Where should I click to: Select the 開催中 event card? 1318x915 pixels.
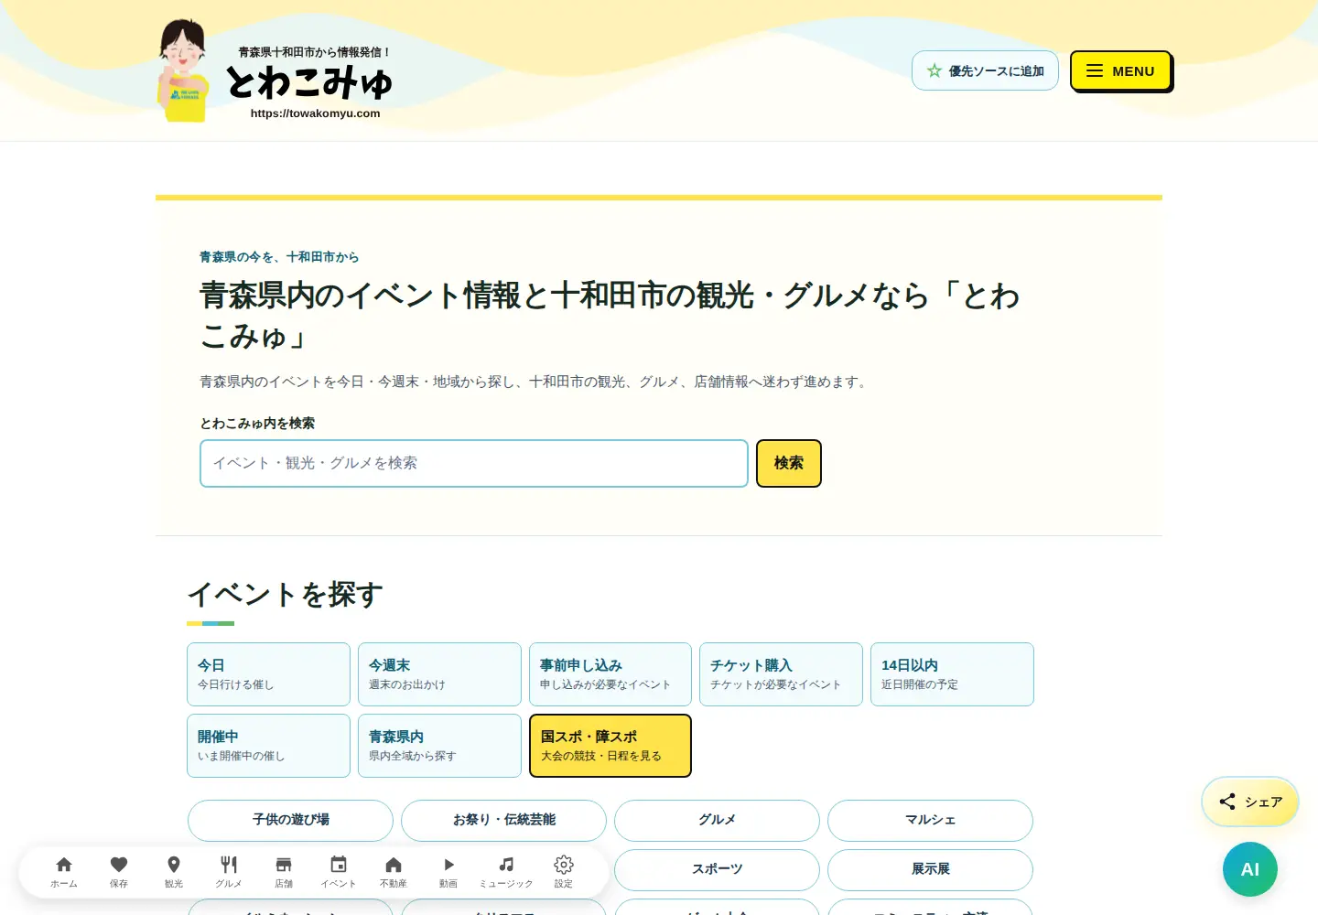point(268,746)
